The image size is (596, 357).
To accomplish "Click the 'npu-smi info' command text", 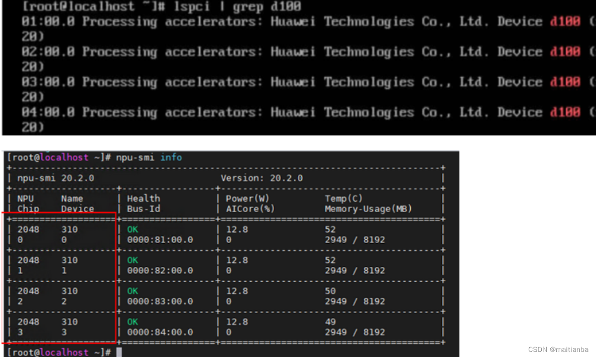I will pyautogui.click(x=149, y=157).
